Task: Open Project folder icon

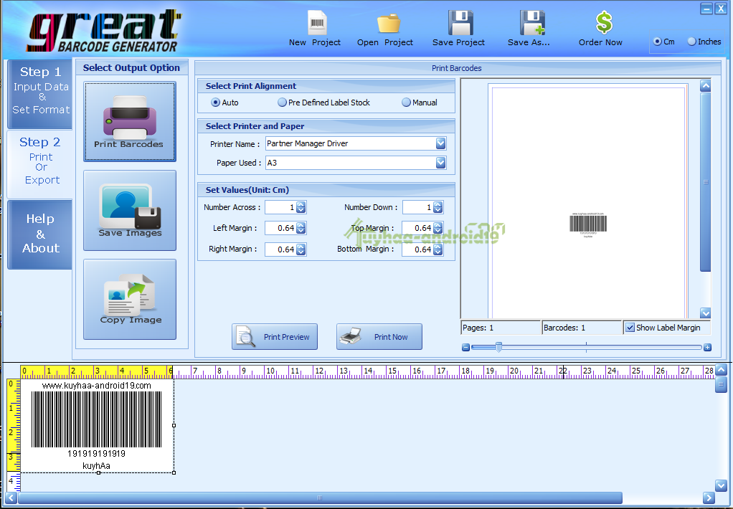Action: (389, 24)
